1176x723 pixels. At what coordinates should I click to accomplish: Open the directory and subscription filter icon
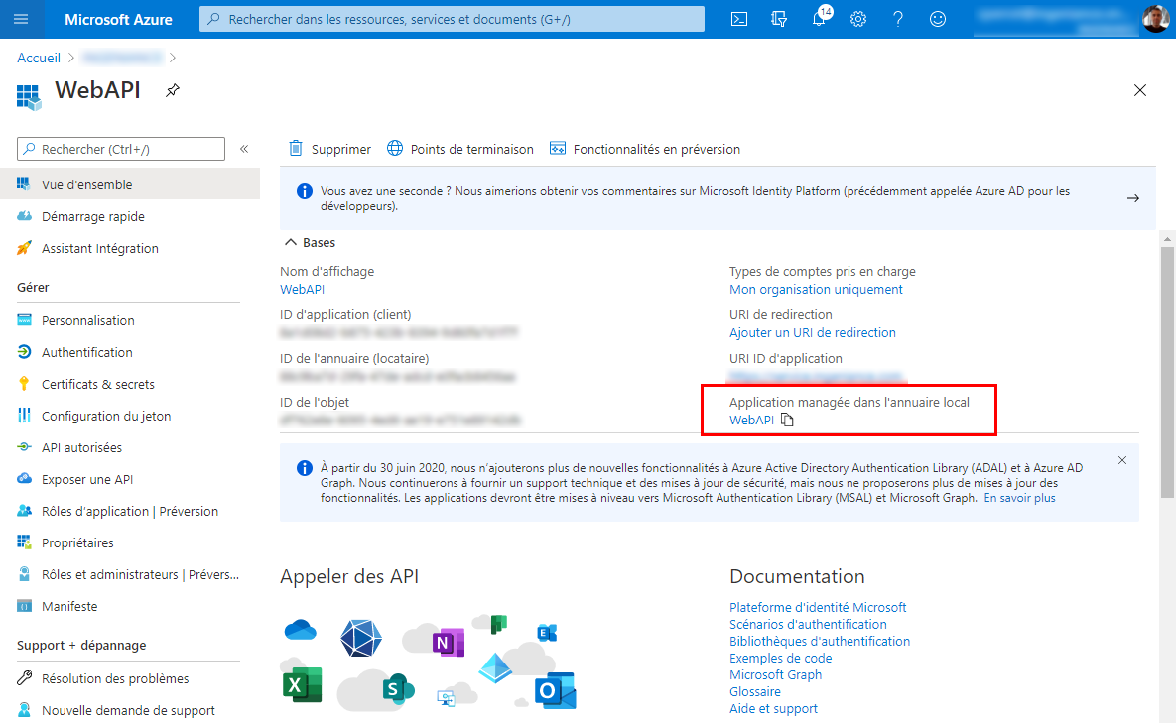point(779,19)
